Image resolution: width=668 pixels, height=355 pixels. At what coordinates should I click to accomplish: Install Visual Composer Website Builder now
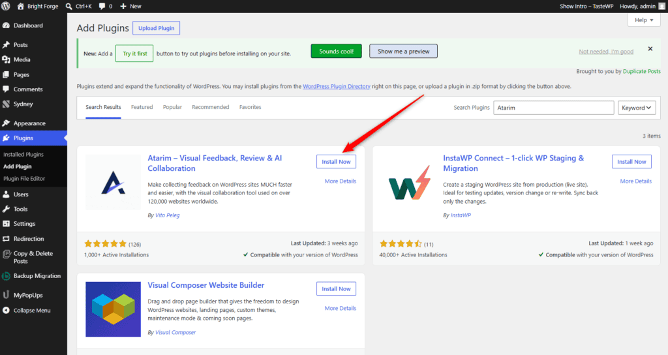point(336,288)
